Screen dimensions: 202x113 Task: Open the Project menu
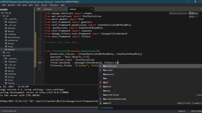click(44, 5)
